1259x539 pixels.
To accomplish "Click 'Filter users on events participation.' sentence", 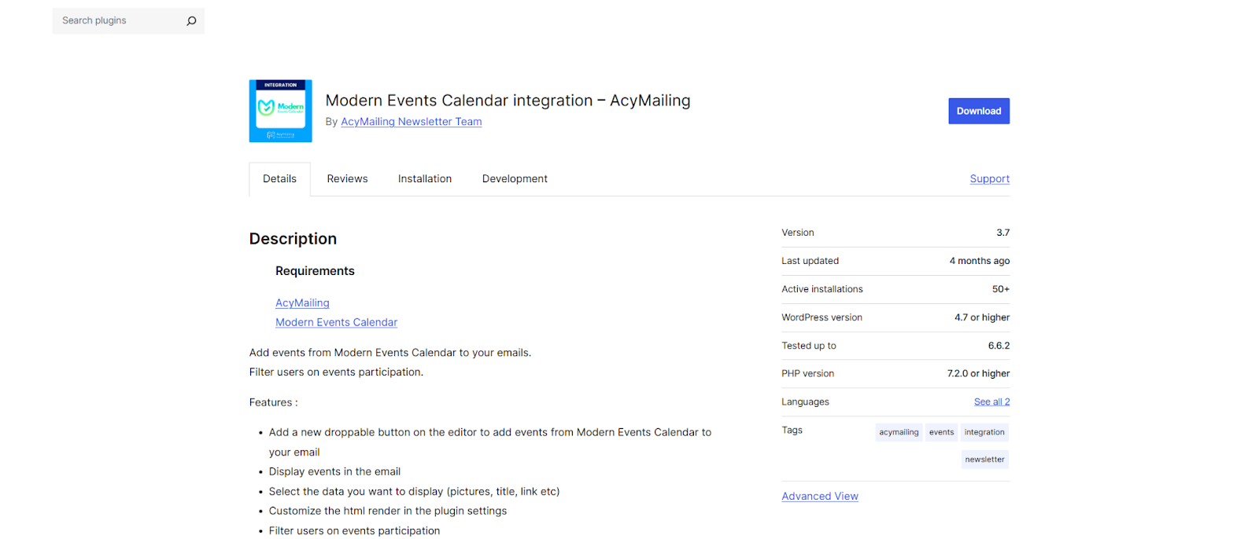I will (336, 372).
